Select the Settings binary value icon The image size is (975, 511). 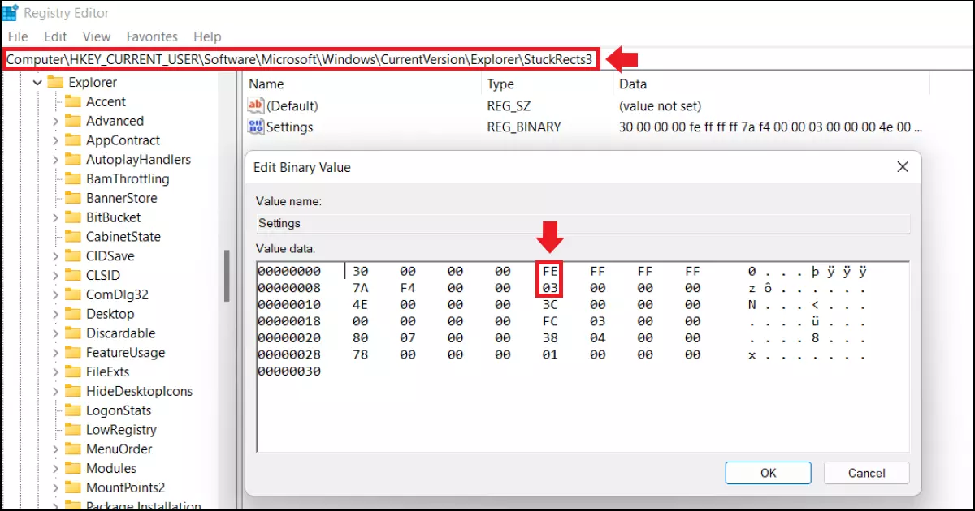(255, 127)
